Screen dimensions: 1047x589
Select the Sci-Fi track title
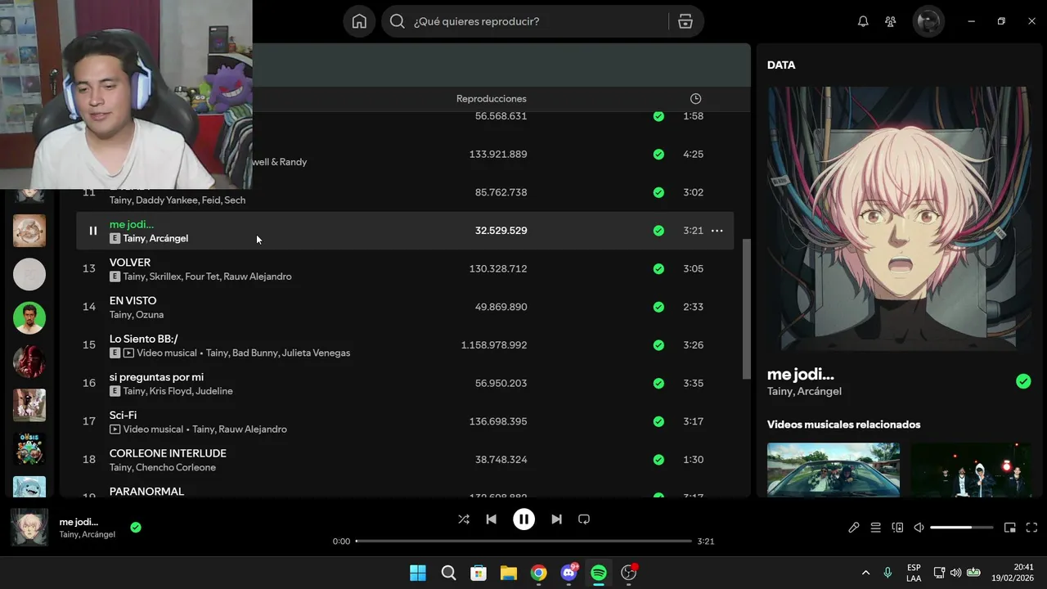click(123, 415)
